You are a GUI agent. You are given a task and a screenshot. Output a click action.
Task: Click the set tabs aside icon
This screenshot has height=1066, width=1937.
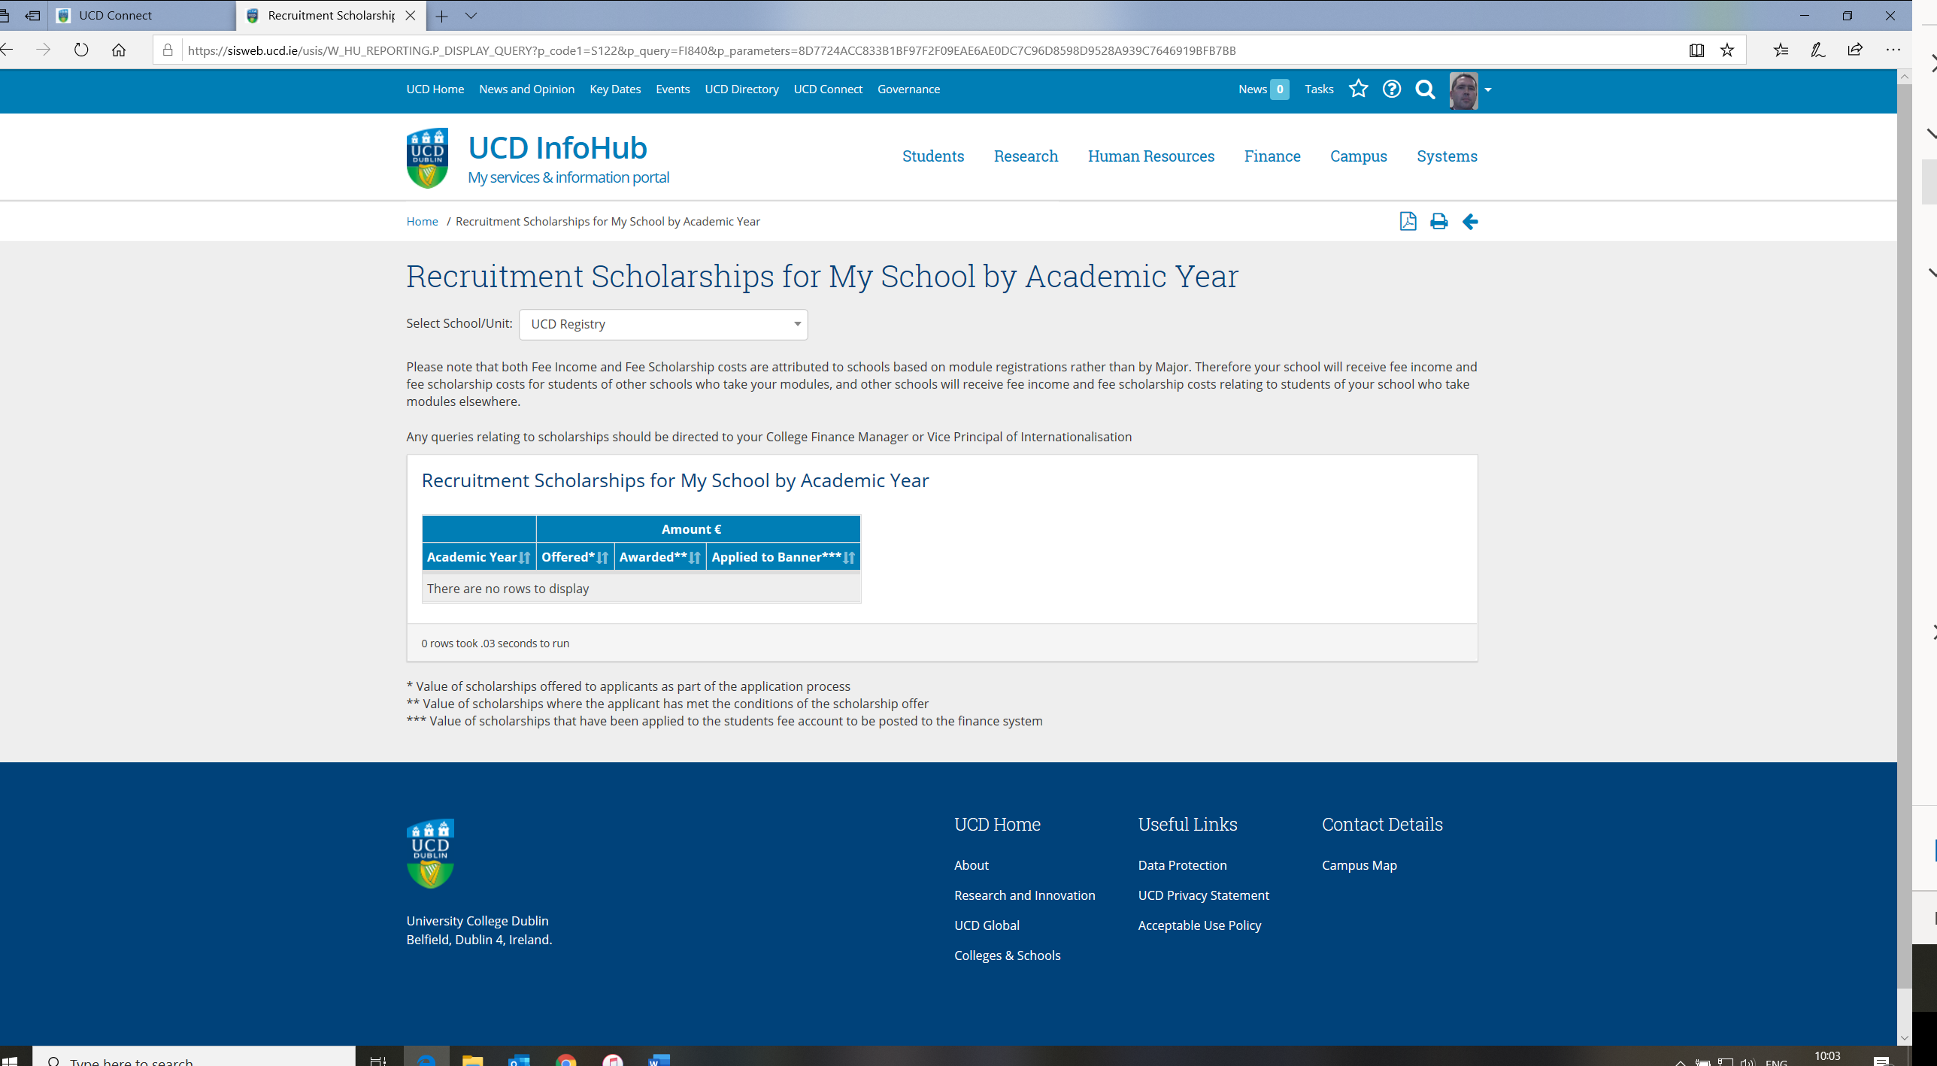32,15
